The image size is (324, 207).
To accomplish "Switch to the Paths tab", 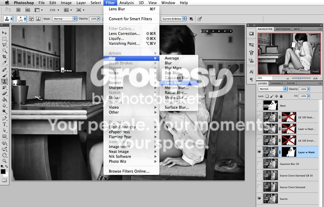I will [291, 83].
